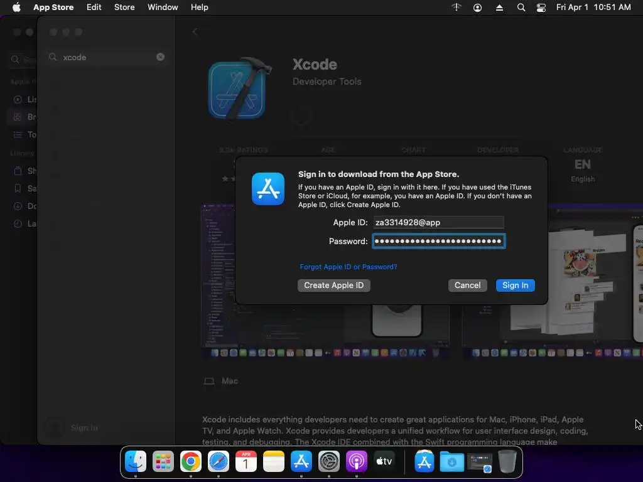Screen dimensions: 643x482
Task: Click the date and time display
Action: point(593,8)
